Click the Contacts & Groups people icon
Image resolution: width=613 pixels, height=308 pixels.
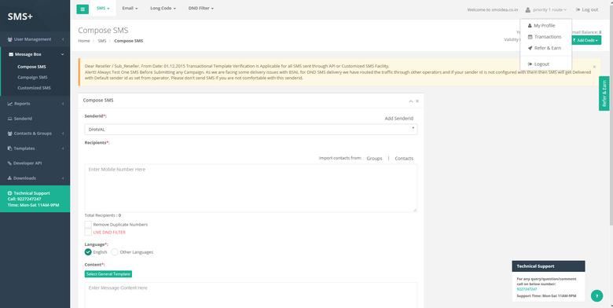coord(9,134)
